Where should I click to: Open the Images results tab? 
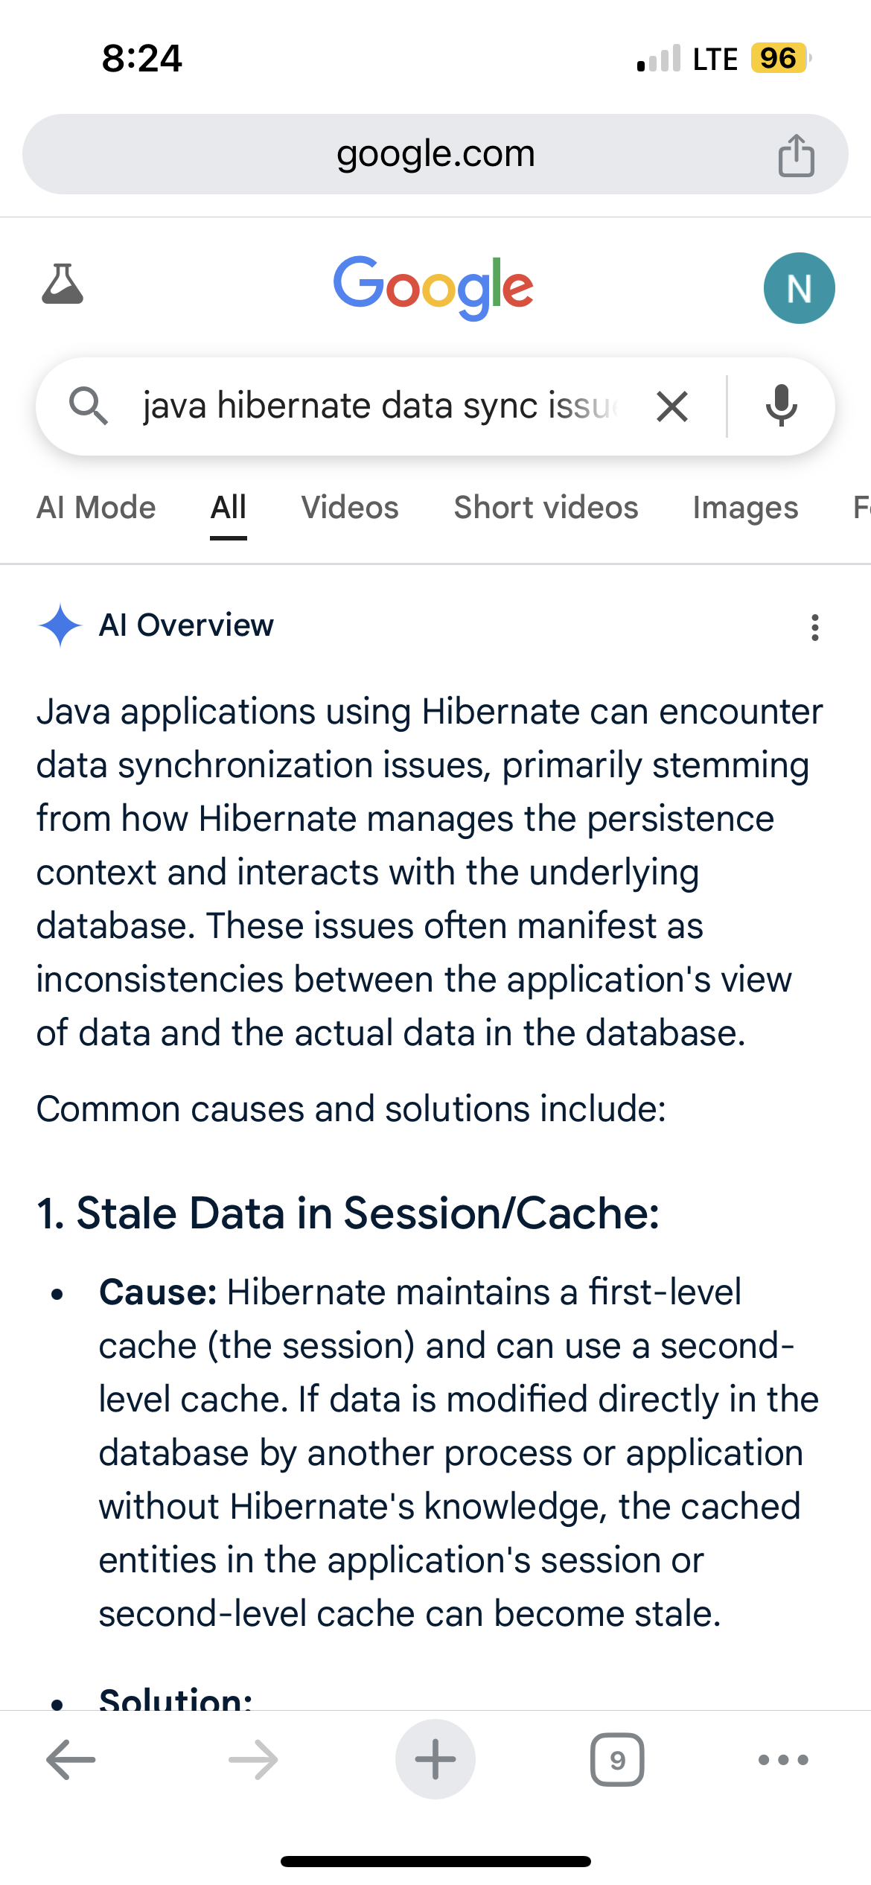745,508
